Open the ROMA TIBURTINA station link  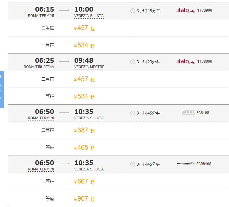(39, 67)
